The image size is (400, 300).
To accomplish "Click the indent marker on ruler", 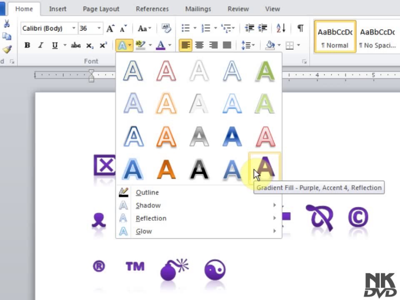I will [x=91, y=76].
